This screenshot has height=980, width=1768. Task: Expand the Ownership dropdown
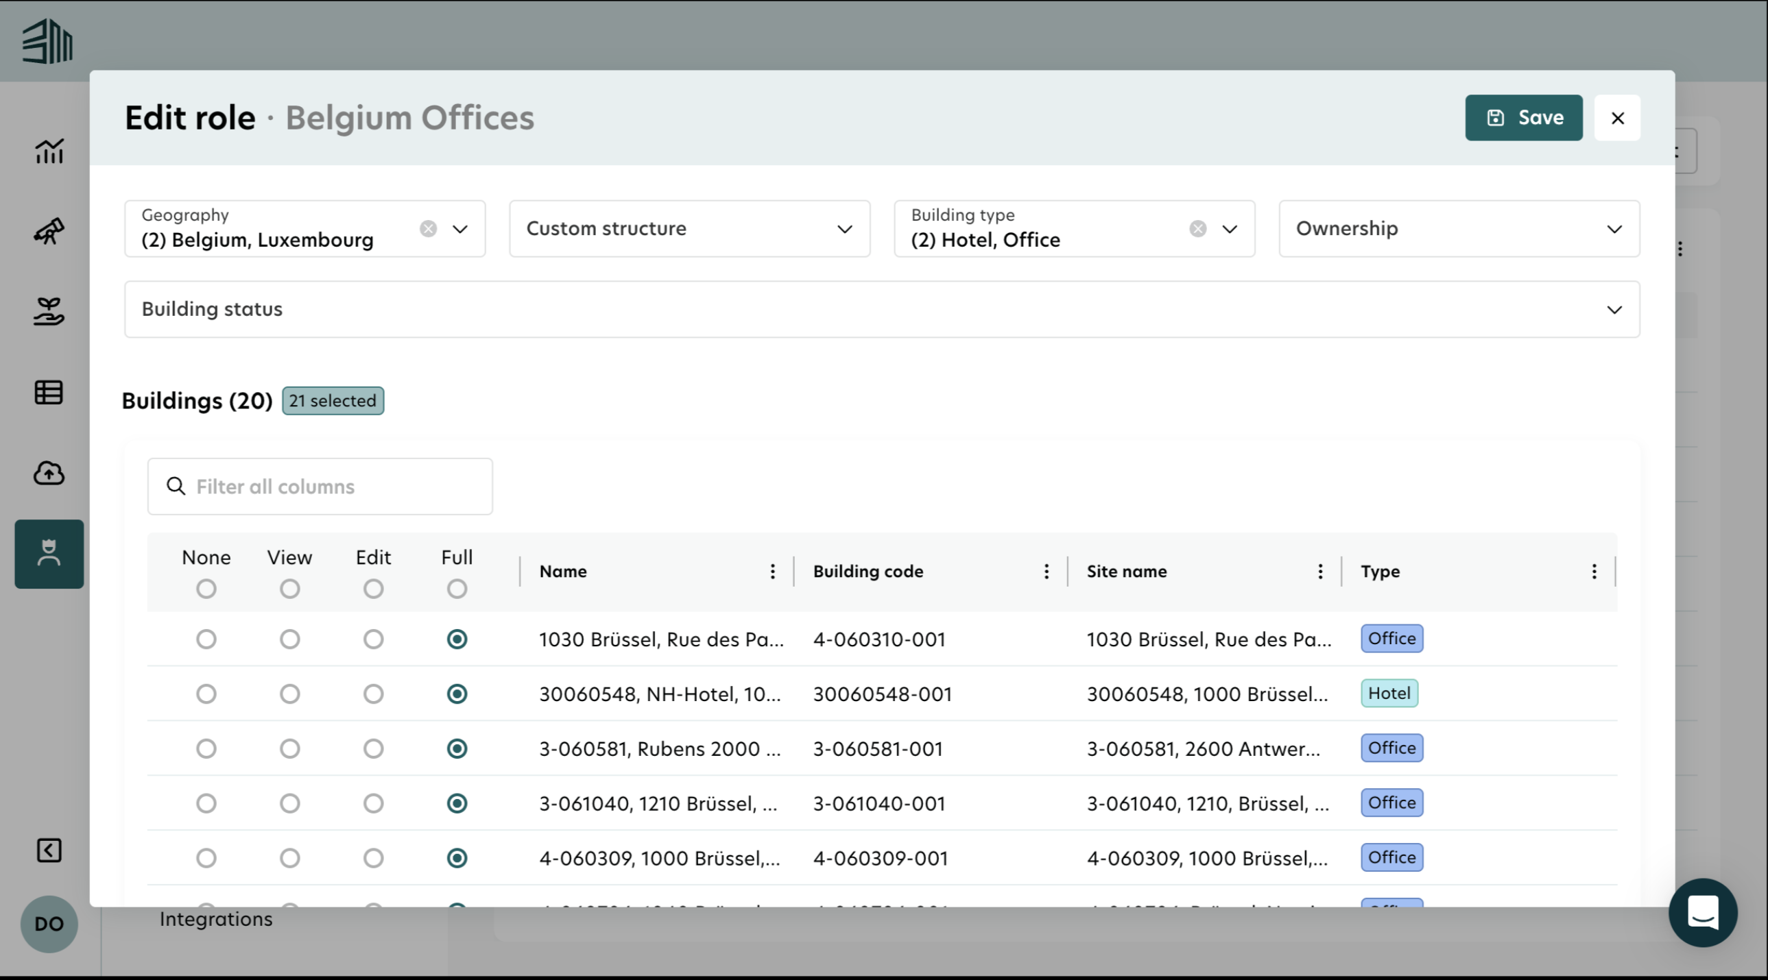1459,228
